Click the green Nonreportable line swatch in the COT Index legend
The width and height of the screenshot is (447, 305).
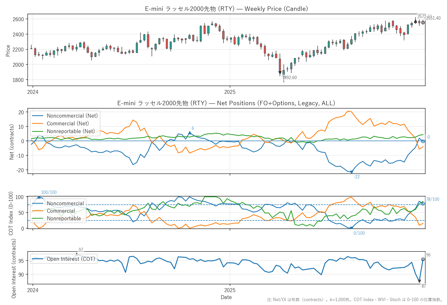pos(38,218)
